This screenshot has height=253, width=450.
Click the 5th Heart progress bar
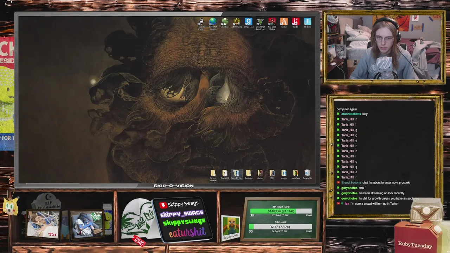coord(281,227)
